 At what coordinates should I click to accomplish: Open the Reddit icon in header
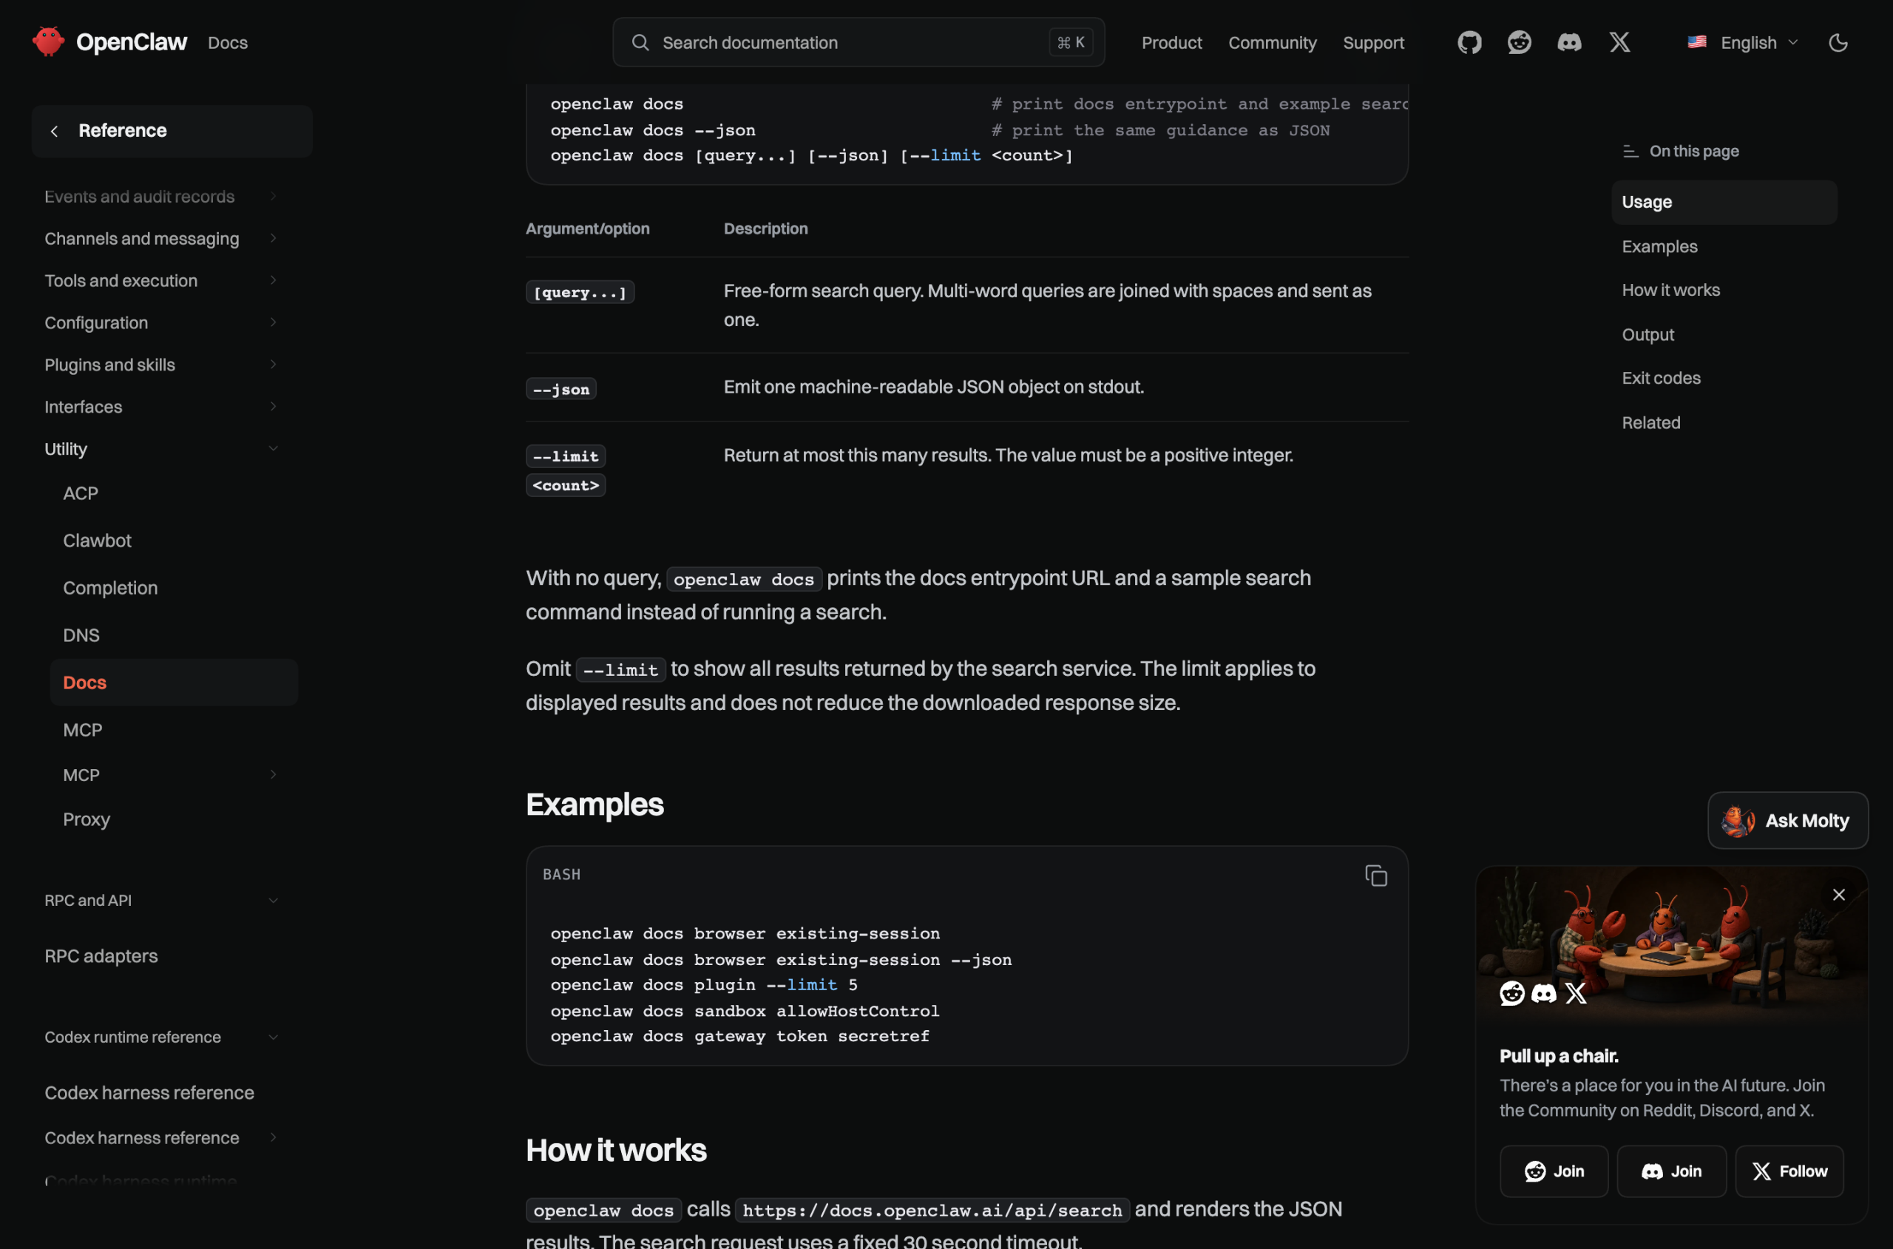tap(1520, 42)
